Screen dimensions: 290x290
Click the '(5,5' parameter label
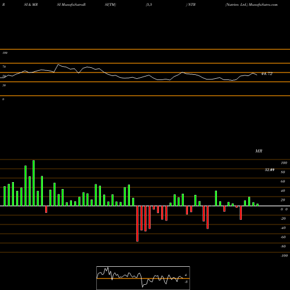pos(149,5)
